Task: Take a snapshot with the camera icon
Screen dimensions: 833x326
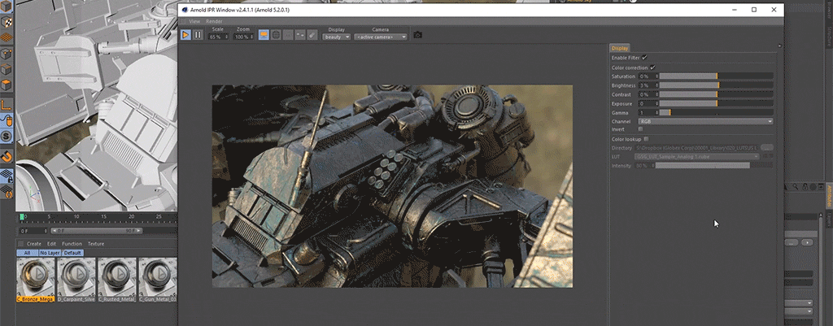Action: 417,35
